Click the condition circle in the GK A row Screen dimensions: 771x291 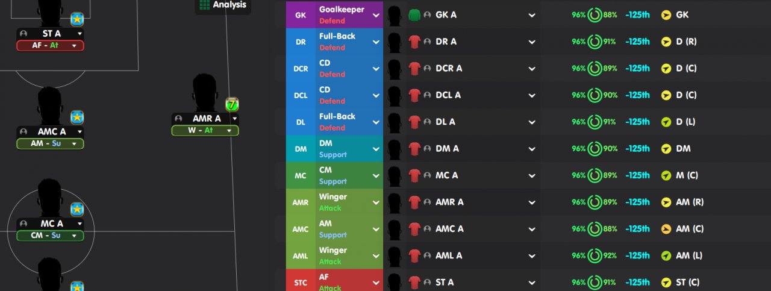pyautogui.click(x=595, y=14)
